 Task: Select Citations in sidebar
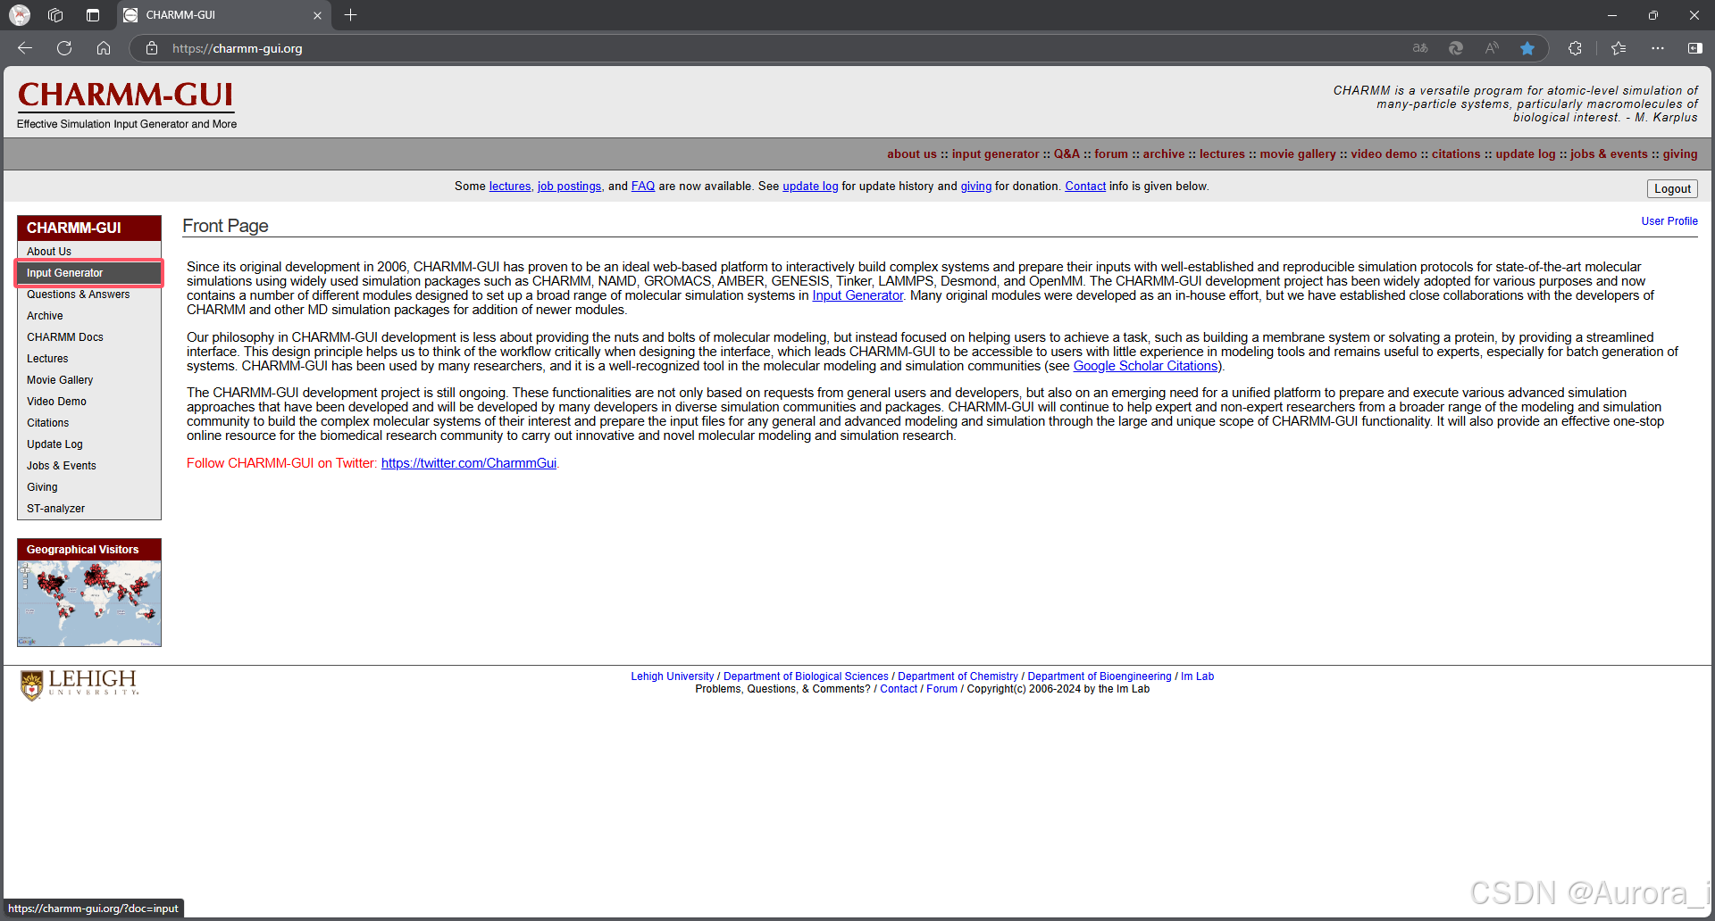[89, 423]
